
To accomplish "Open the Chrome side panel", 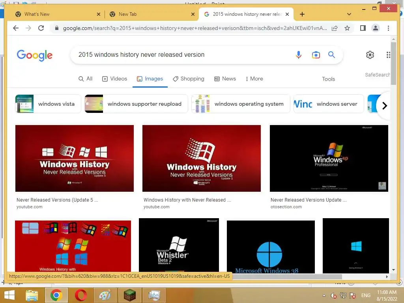I will point(363,28).
